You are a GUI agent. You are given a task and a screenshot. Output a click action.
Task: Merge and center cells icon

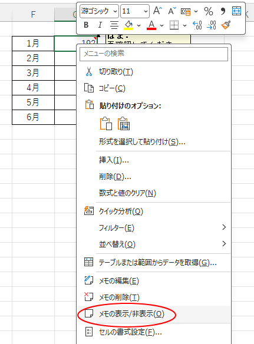tap(236, 11)
